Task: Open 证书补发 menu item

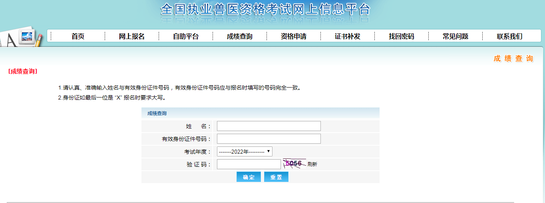Action: click(348, 36)
